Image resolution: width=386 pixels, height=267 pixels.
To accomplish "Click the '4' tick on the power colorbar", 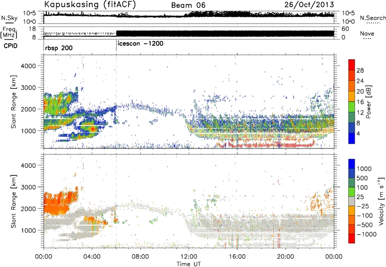I will click(358, 133).
